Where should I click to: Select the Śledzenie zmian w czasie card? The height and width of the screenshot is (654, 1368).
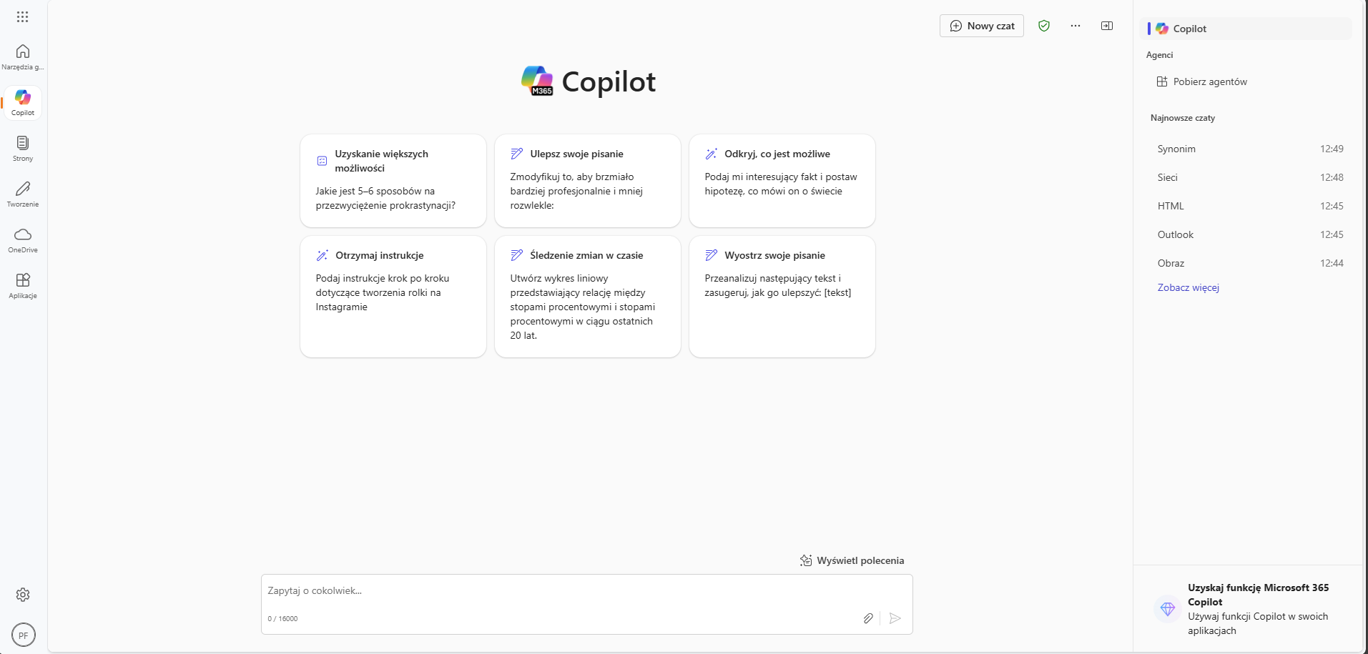[588, 297]
